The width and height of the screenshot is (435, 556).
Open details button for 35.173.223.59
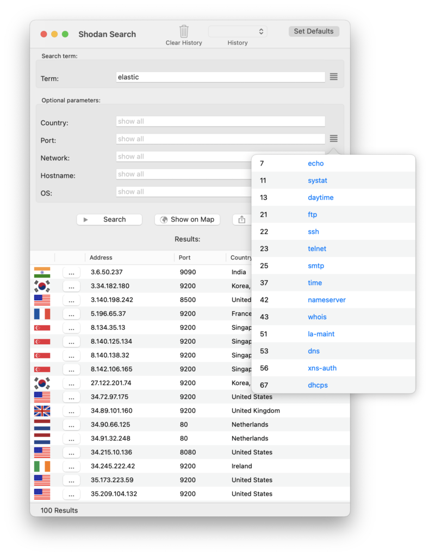click(x=71, y=480)
